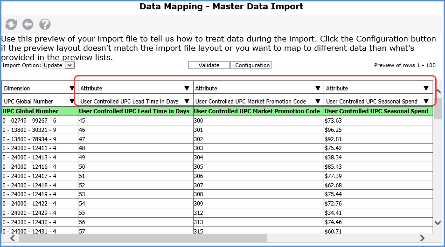Open the help question mark icon
The width and height of the screenshot is (445, 247).
(x=45, y=24)
